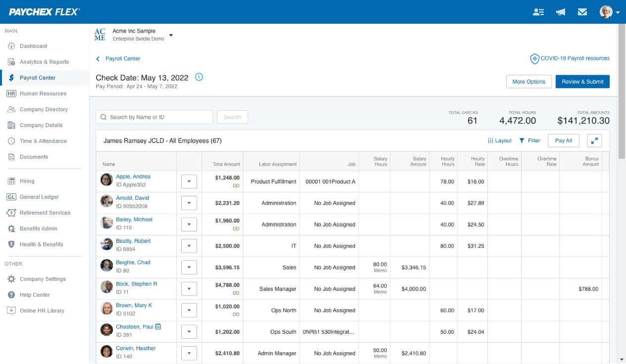Expand row actions for Heather Corwin
The height and width of the screenshot is (364, 626).
tap(189, 353)
